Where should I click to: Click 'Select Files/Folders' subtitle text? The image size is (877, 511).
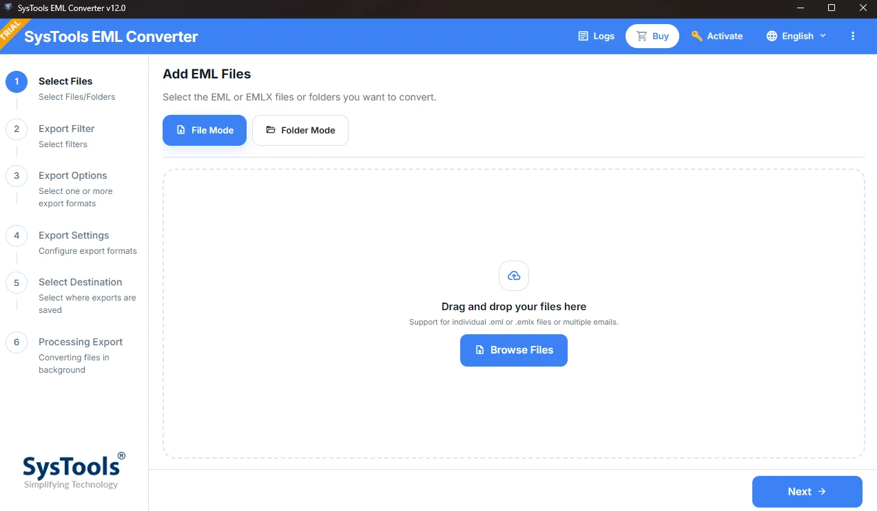(x=77, y=97)
